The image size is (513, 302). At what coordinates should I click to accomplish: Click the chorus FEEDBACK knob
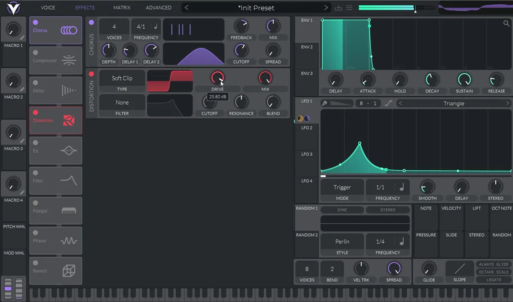pyautogui.click(x=241, y=26)
